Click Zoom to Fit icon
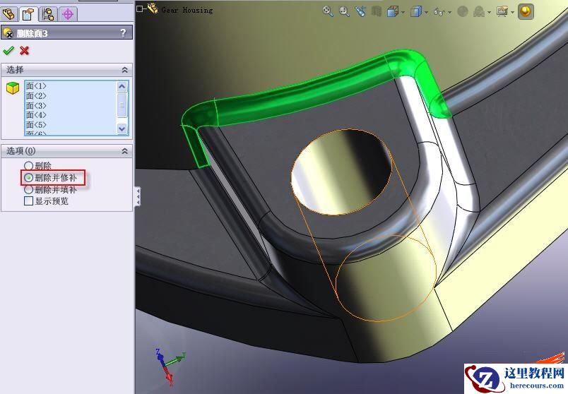The height and width of the screenshot is (394, 568). point(328,11)
